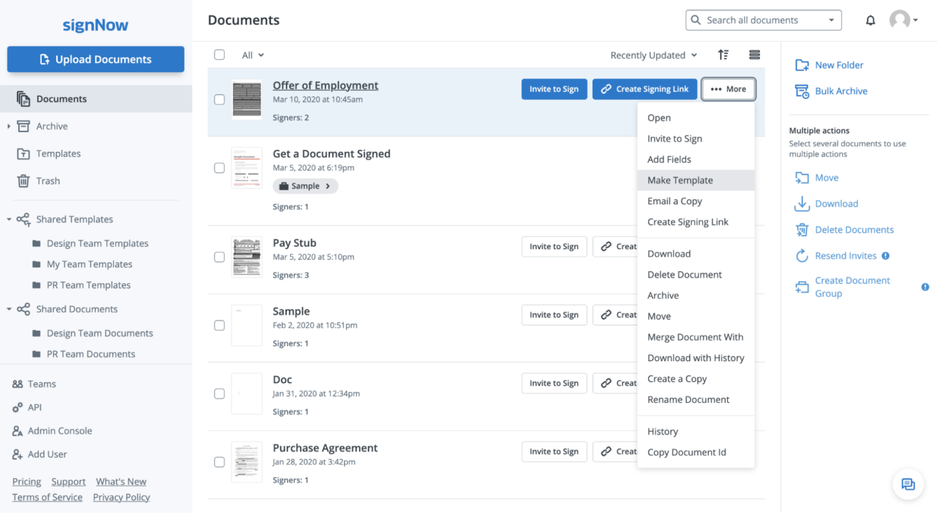Click the Download action icon
Viewport: 937px width, 513px height.
click(x=803, y=204)
